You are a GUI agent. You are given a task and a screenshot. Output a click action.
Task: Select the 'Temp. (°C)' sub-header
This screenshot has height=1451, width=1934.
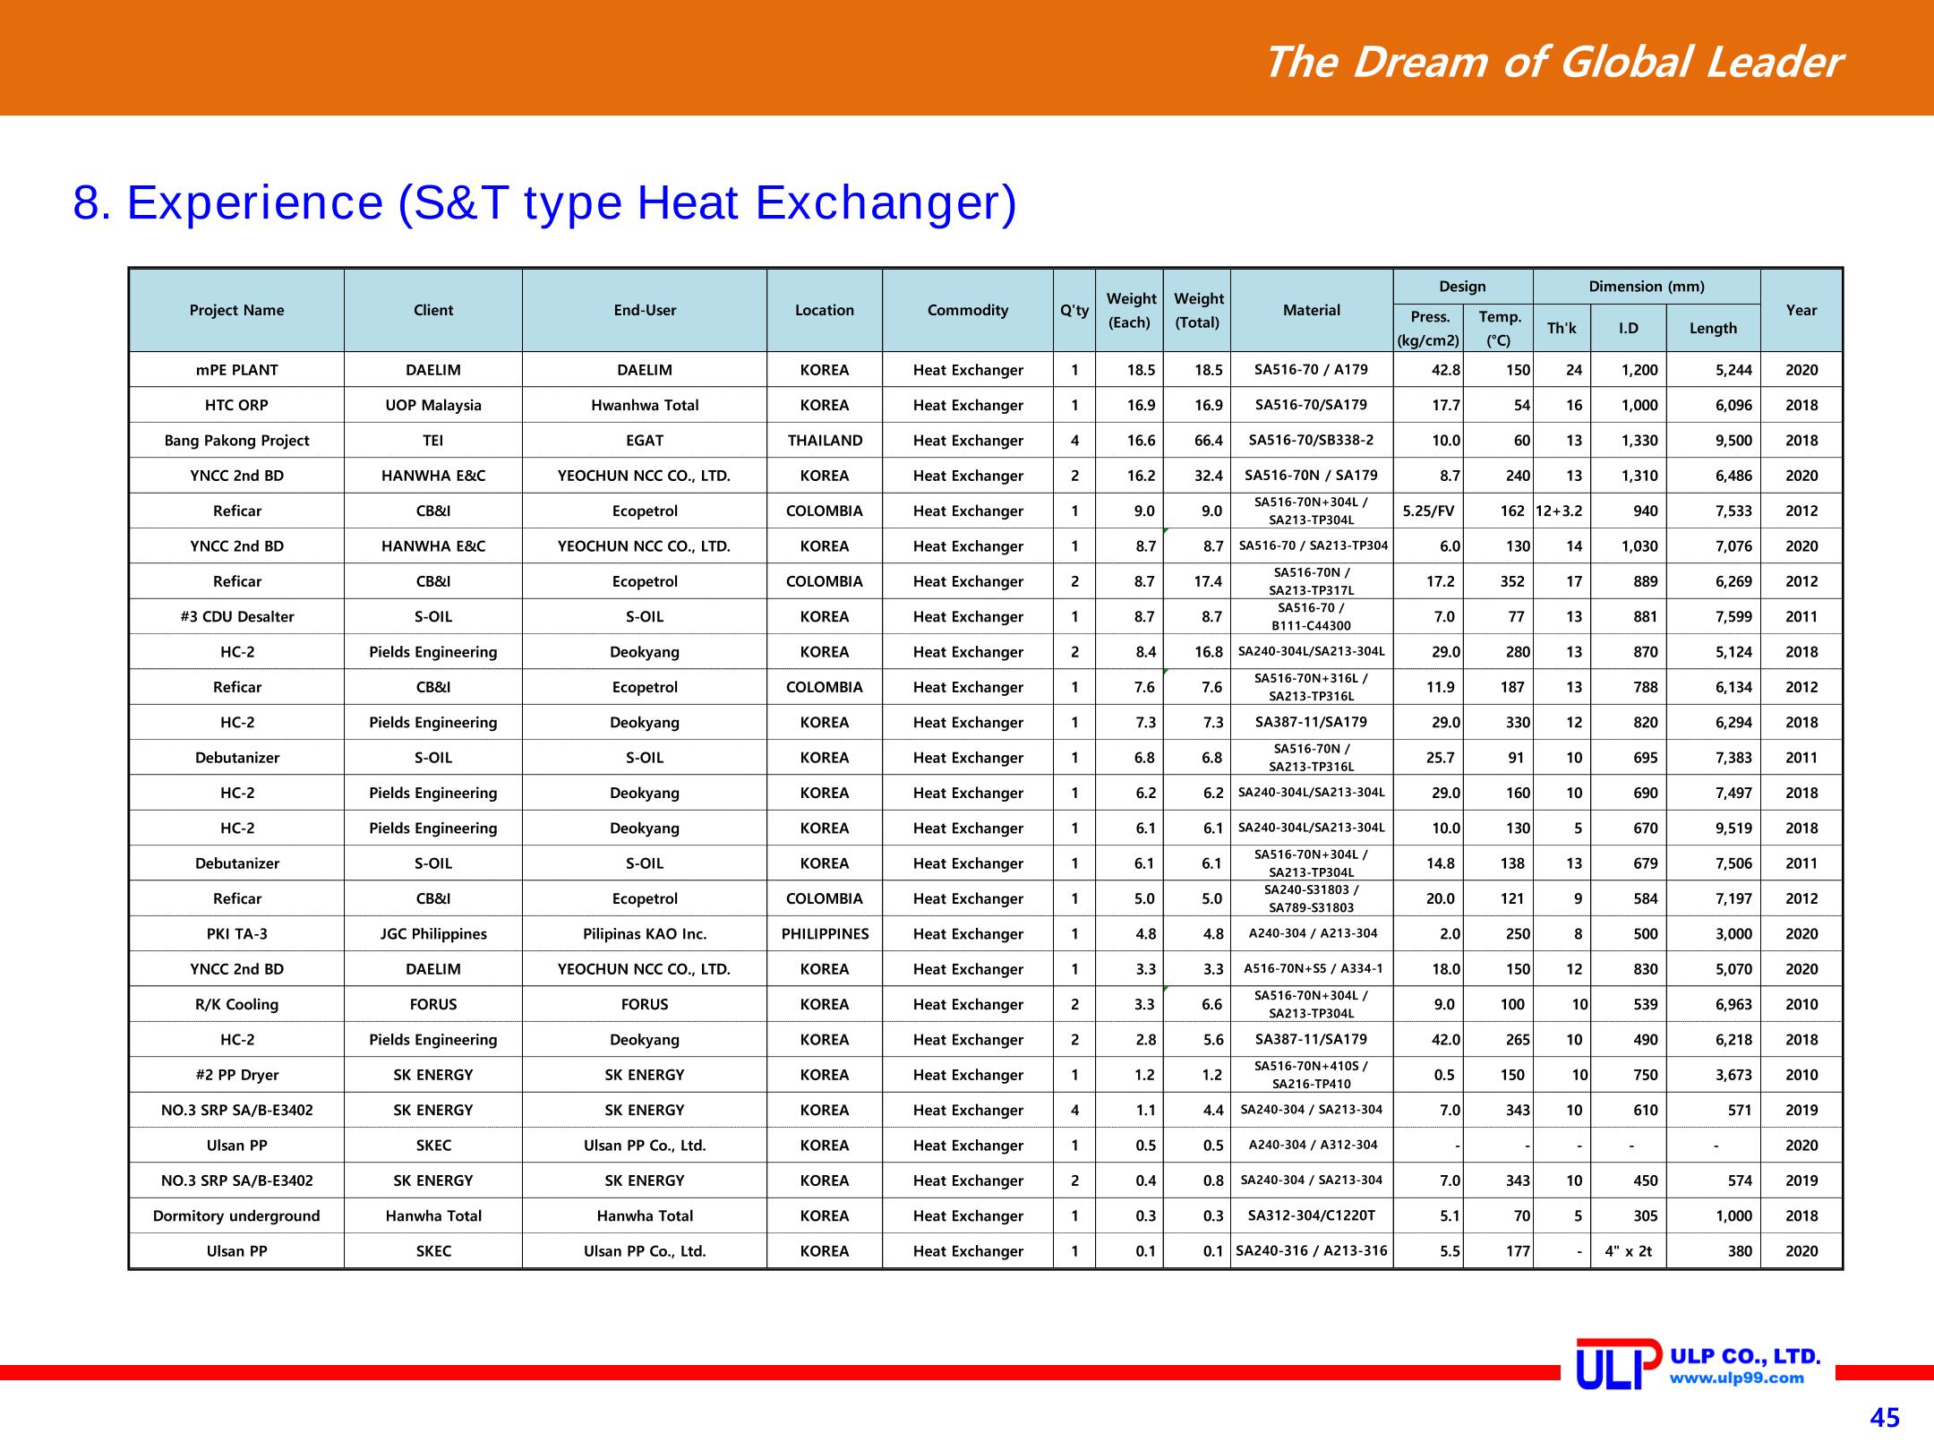coord(1499,328)
